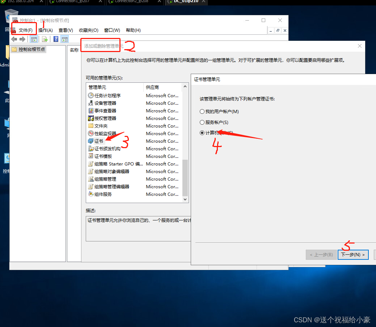This screenshot has height=327, width=376.
Task: Toggle the action pane toolbar icon
Action: [x=65, y=39]
